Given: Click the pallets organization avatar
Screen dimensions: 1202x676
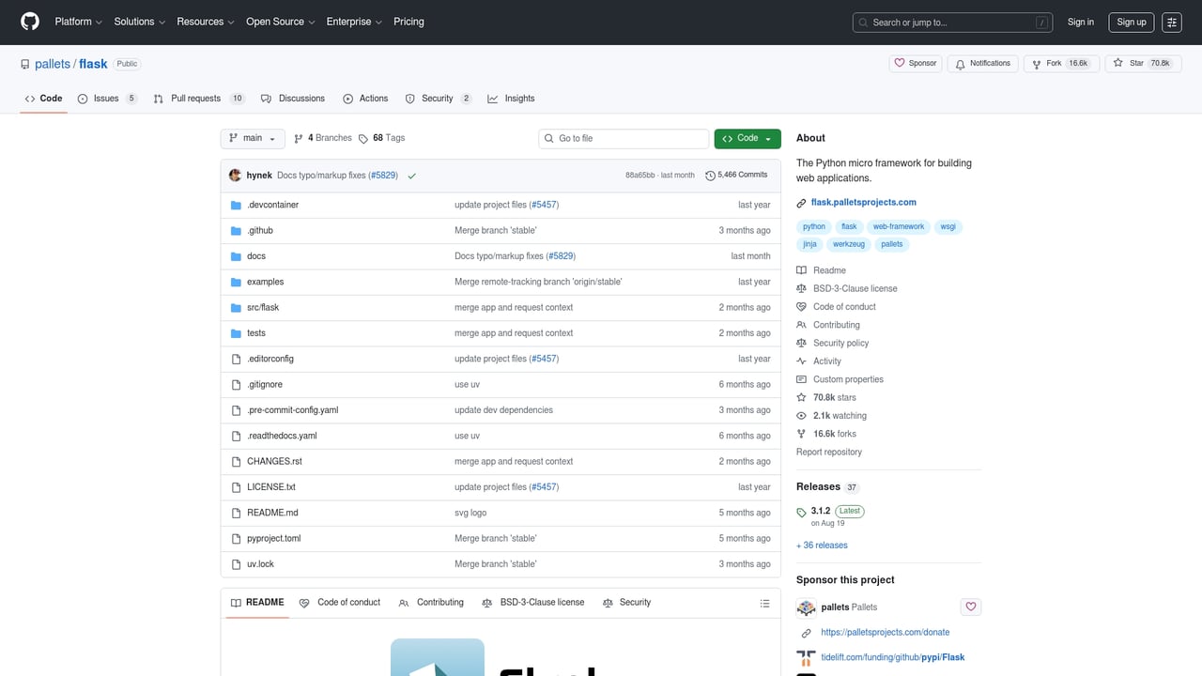Looking at the screenshot, I should [x=806, y=607].
